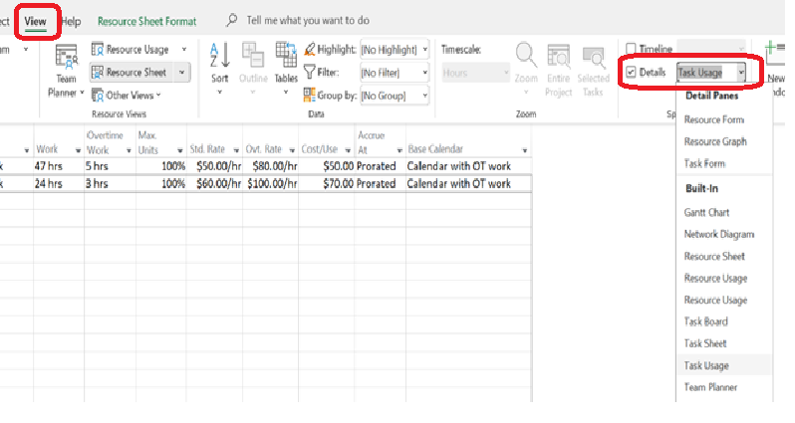Open the Work column filter arrow
Screen dimensions: 795x423
(x=78, y=150)
